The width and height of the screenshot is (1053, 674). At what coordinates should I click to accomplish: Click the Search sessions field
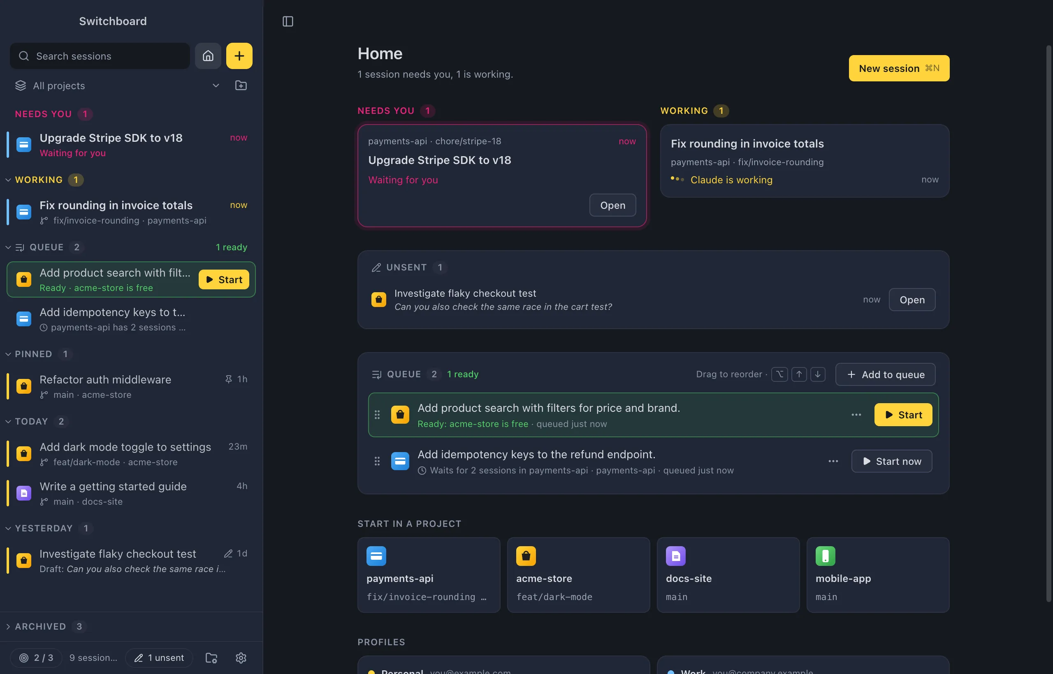tap(100, 55)
